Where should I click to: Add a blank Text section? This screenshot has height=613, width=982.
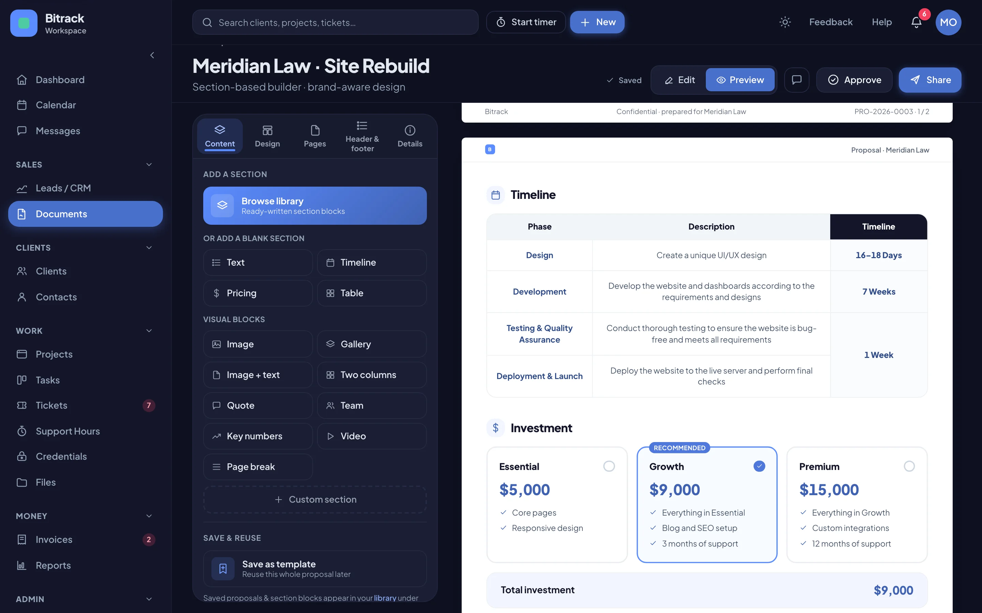coord(258,262)
